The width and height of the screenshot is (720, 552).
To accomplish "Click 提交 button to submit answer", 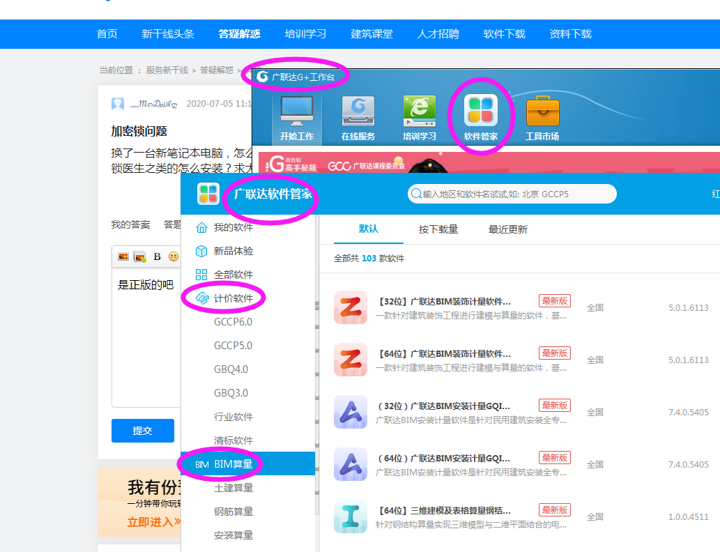I will [x=143, y=431].
